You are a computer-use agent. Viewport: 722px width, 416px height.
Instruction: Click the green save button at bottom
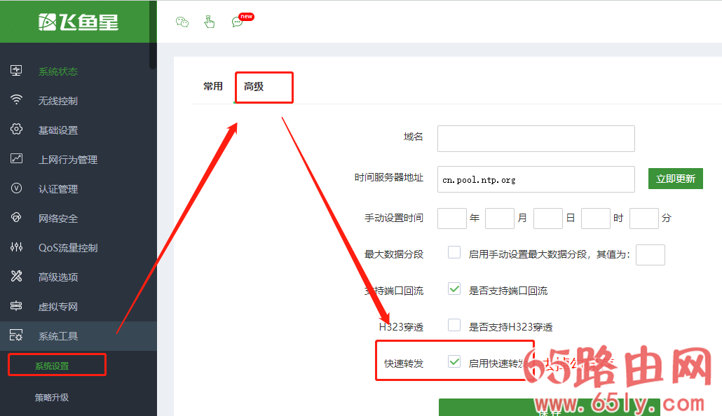coord(550,408)
